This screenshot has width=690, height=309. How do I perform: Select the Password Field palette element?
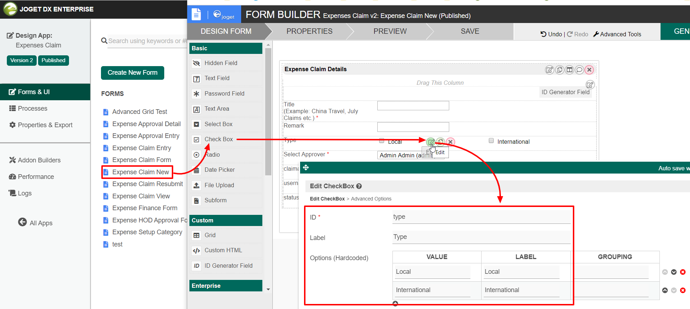226,94
